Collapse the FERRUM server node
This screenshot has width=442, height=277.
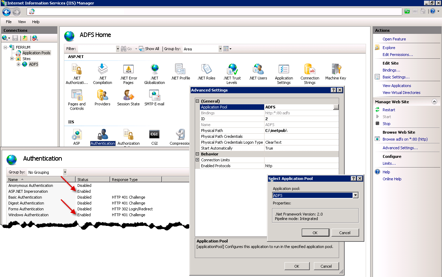(6, 47)
